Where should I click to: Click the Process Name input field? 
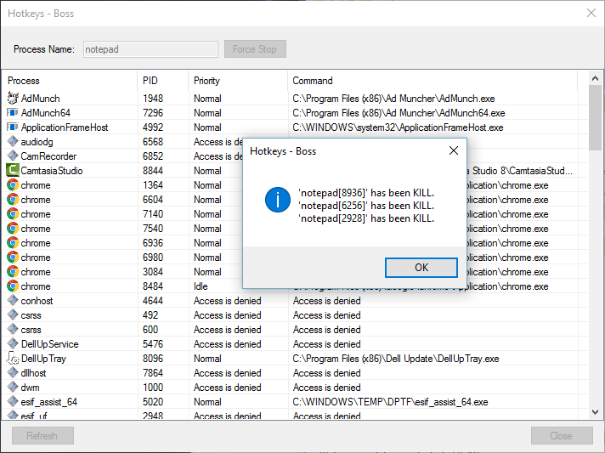point(150,49)
